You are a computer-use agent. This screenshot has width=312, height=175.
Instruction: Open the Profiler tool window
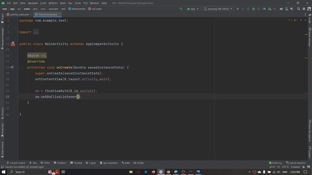pos(138,163)
